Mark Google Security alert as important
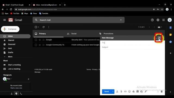 pyautogui.click(x=43, y=40)
